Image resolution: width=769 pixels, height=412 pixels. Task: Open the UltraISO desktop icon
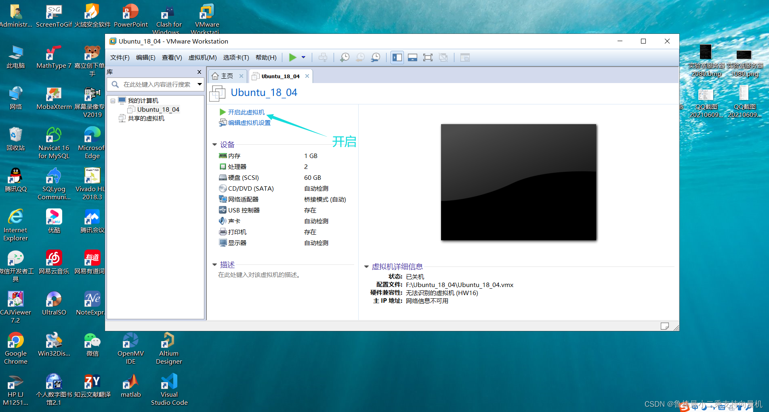click(54, 304)
